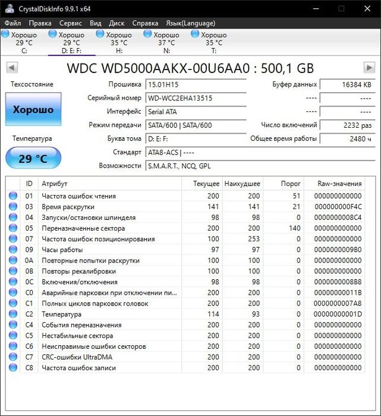
Task: Minimize the CrystalDiskInfo window
Action: (x=316, y=9)
